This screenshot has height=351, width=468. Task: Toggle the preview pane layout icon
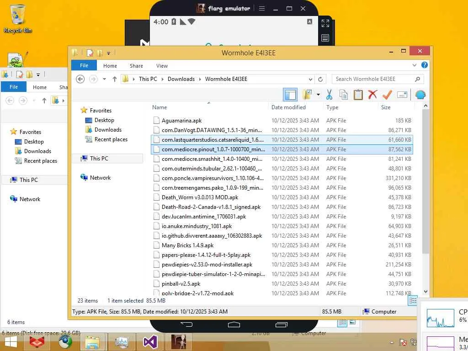[290, 95]
